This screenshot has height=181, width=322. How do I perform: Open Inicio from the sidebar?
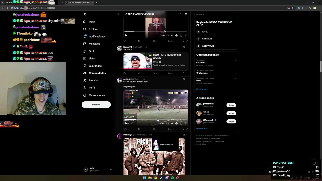click(x=89, y=22)
